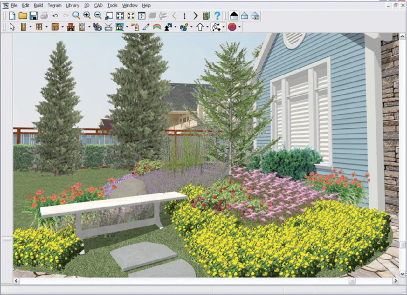Click the rainbow Adjust Color tool

tap(157, 27)
